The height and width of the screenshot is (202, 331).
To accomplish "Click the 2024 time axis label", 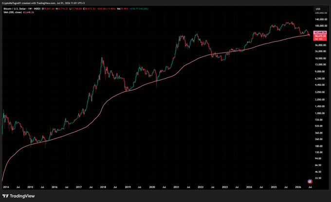I will coord(249,187).
